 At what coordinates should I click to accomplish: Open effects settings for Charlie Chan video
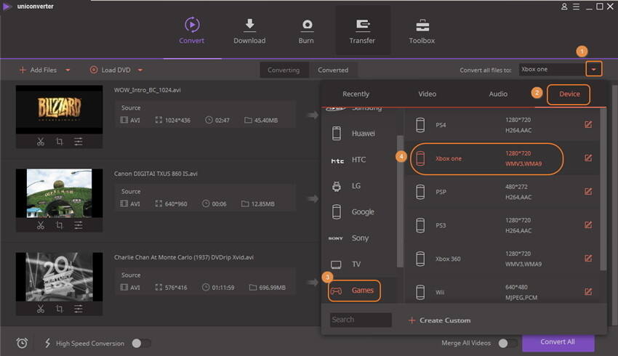(x=79, y=309)
